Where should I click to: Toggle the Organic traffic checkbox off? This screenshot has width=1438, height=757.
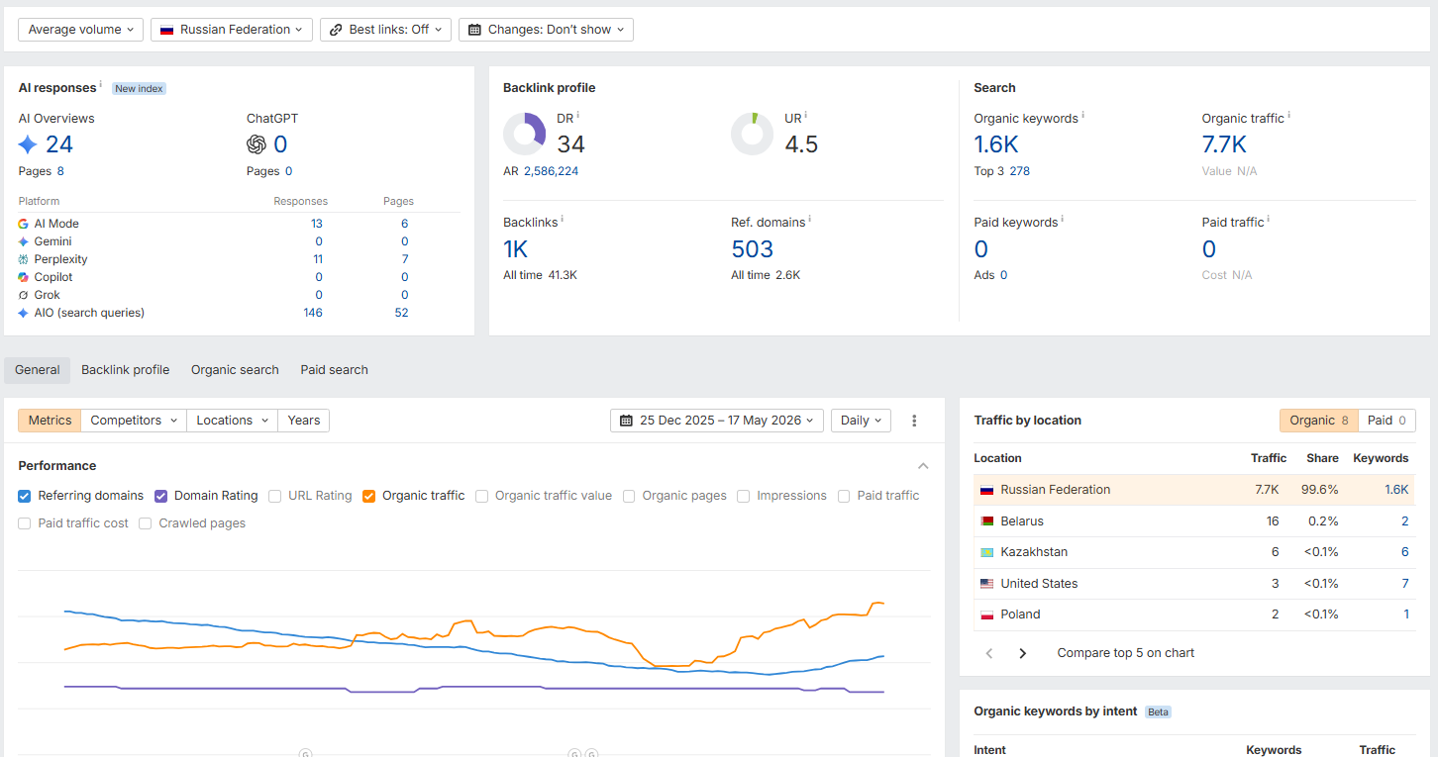tap(369, 496)
